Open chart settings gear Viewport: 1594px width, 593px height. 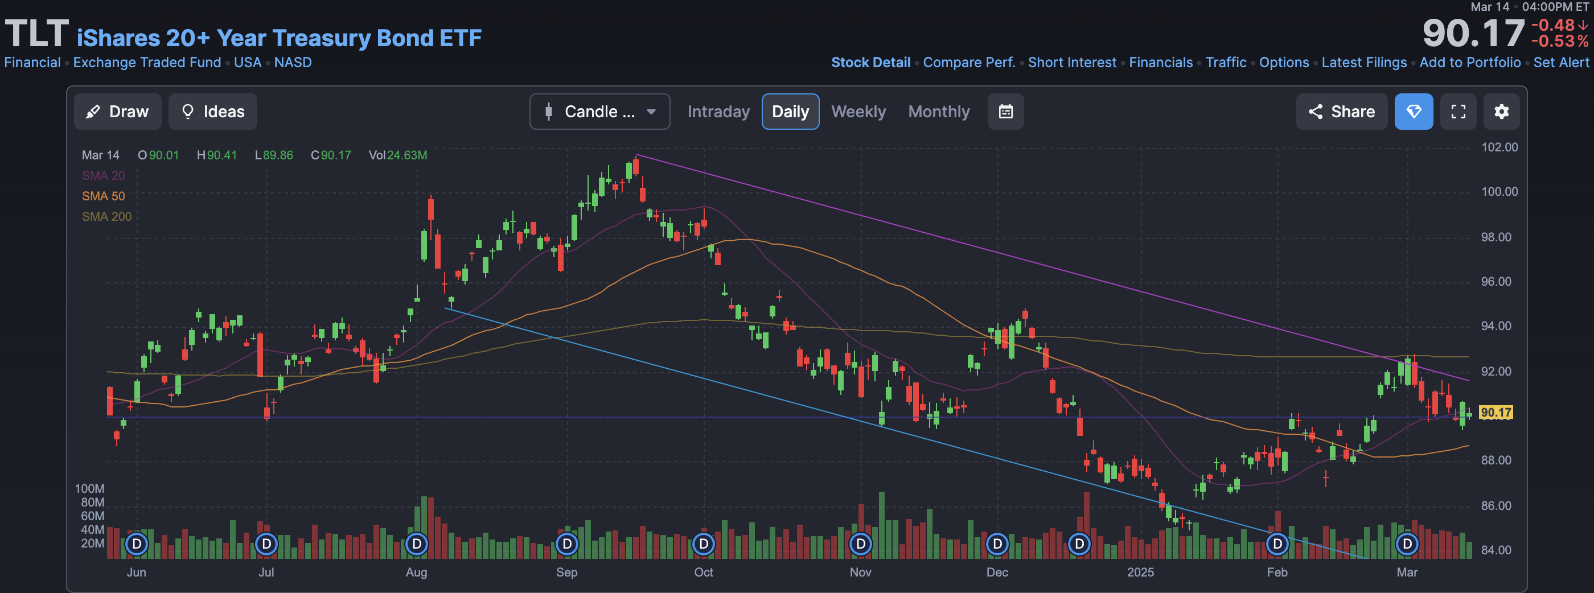click(1501, 112)
